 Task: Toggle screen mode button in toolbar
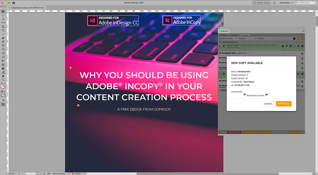point(3,104)
